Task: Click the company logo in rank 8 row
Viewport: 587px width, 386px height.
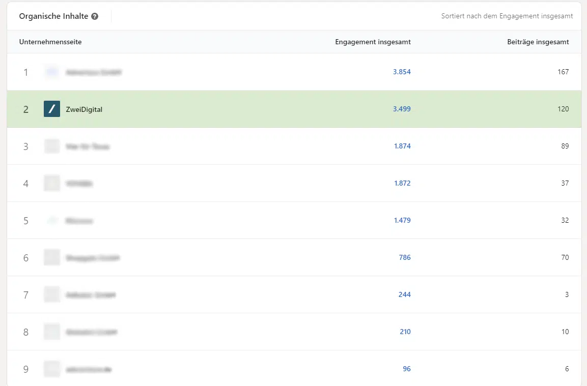Action: [52, 332]
